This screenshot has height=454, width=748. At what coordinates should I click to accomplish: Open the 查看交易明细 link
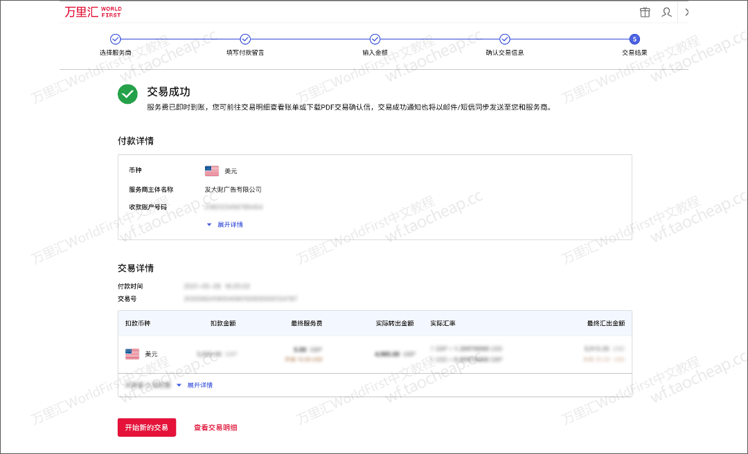coord(215,428)
